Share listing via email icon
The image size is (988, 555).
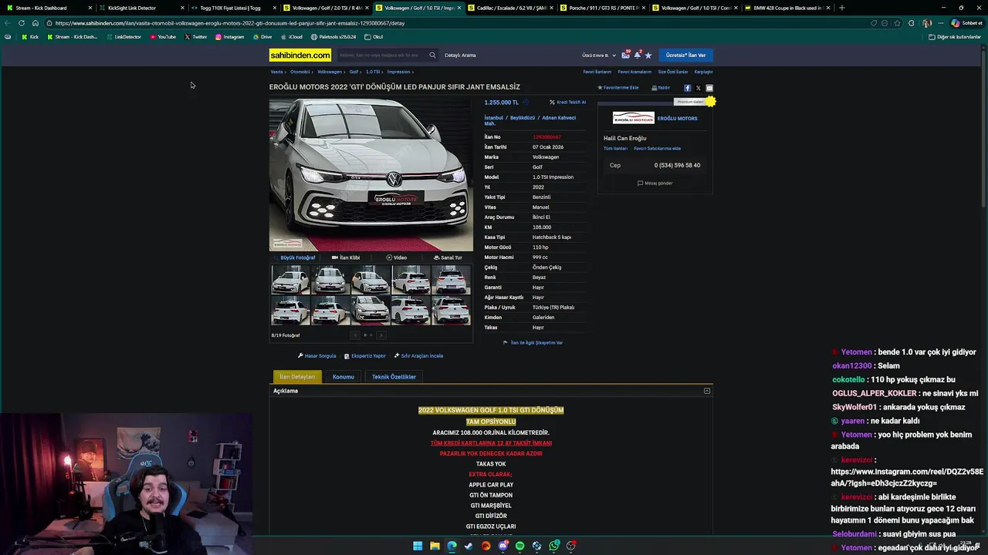click(x=709, y=88)
